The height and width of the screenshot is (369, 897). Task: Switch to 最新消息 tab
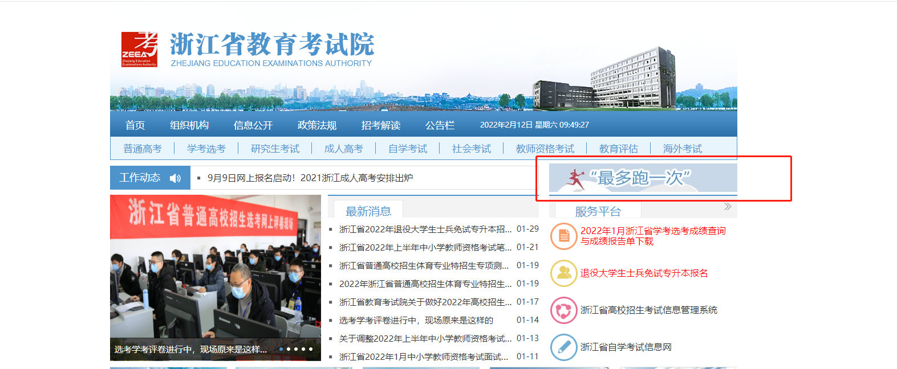[x=368, y=211]
